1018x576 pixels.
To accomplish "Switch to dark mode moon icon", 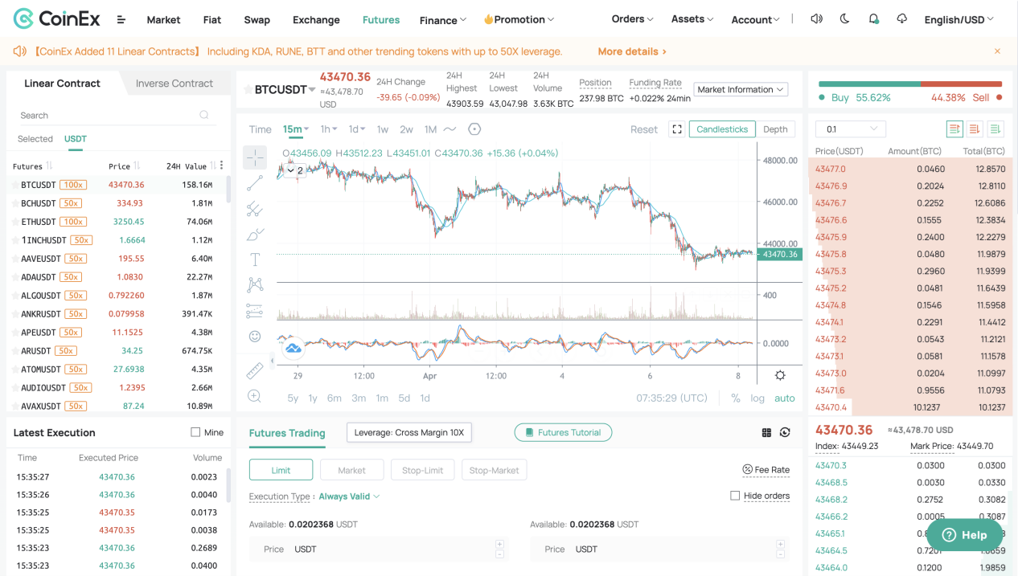I will tap(844, 19).
